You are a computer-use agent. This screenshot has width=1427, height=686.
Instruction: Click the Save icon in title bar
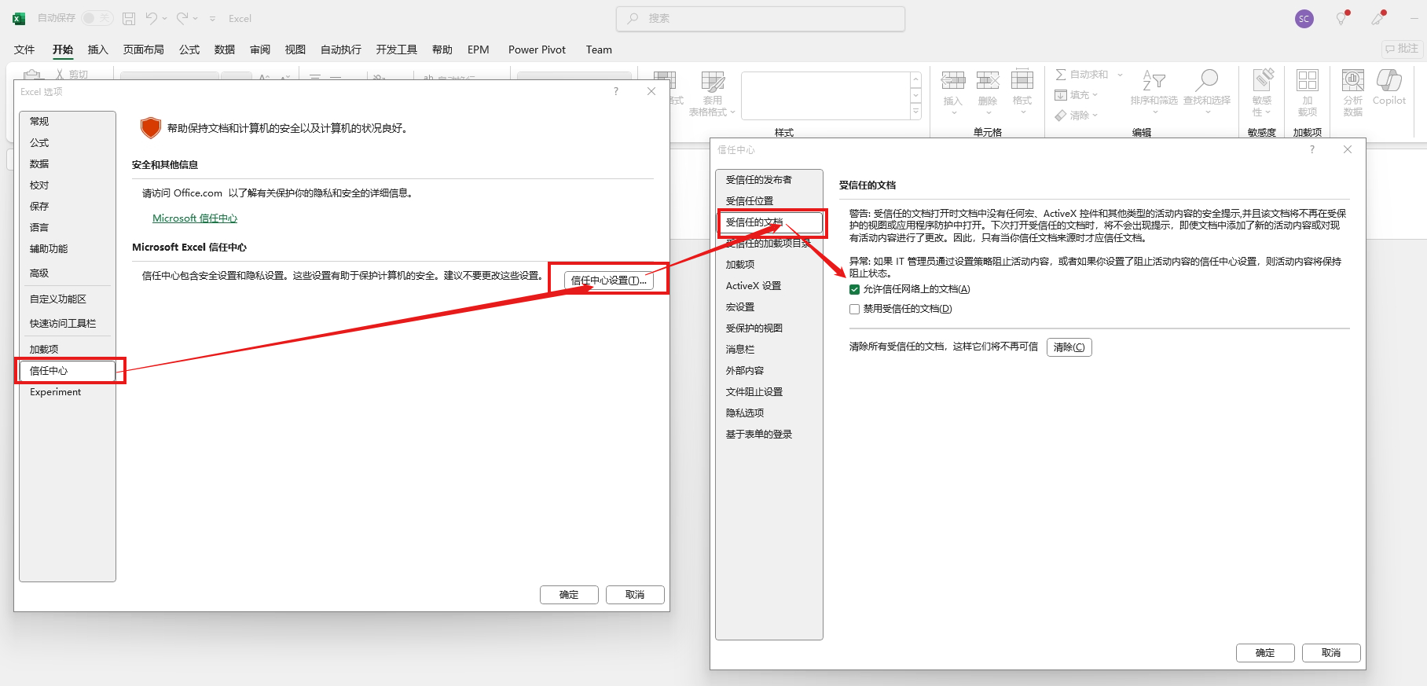(129, 18)
